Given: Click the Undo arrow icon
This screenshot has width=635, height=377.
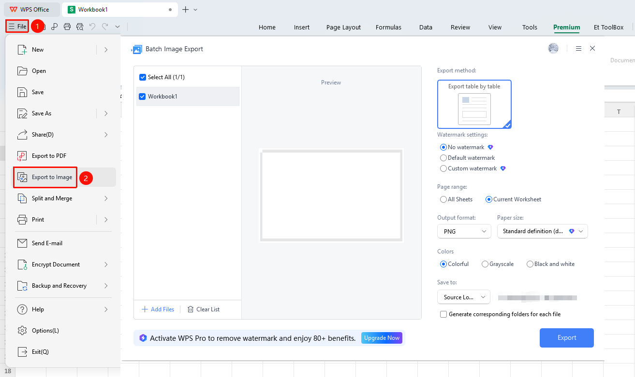Looking at the screenshot, I should 92,27.
